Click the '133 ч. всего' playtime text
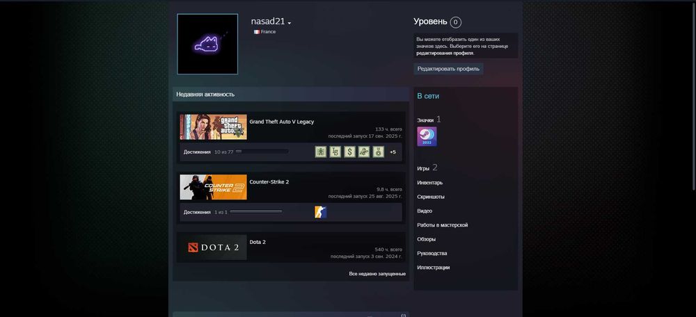The width and height of the screenshot is (696, 317). 388,129
